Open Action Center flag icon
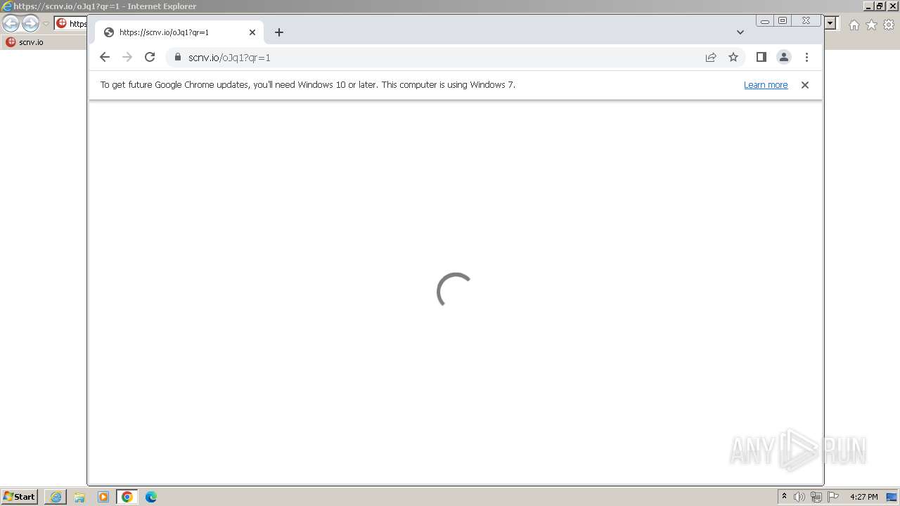900x506 pixels. 833,497
